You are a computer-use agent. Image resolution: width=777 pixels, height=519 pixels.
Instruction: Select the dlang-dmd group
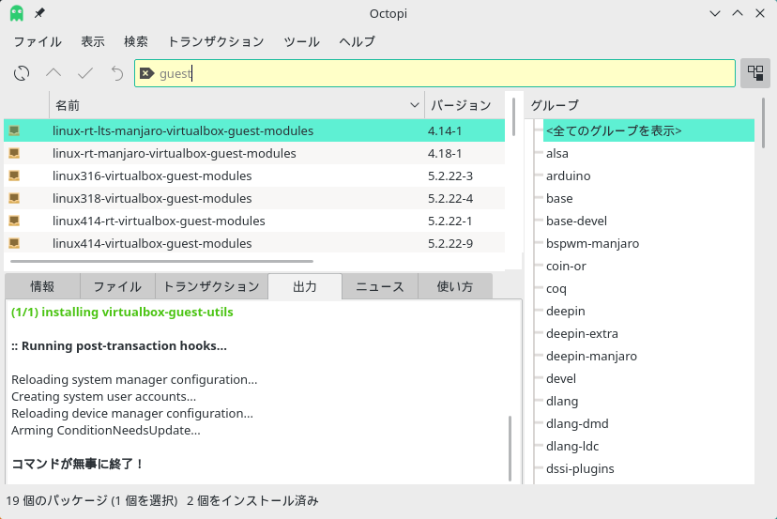pos(577,424)
